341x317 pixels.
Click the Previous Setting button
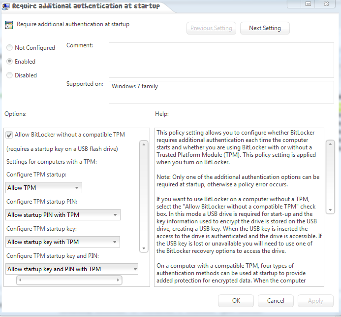[211, 28]
